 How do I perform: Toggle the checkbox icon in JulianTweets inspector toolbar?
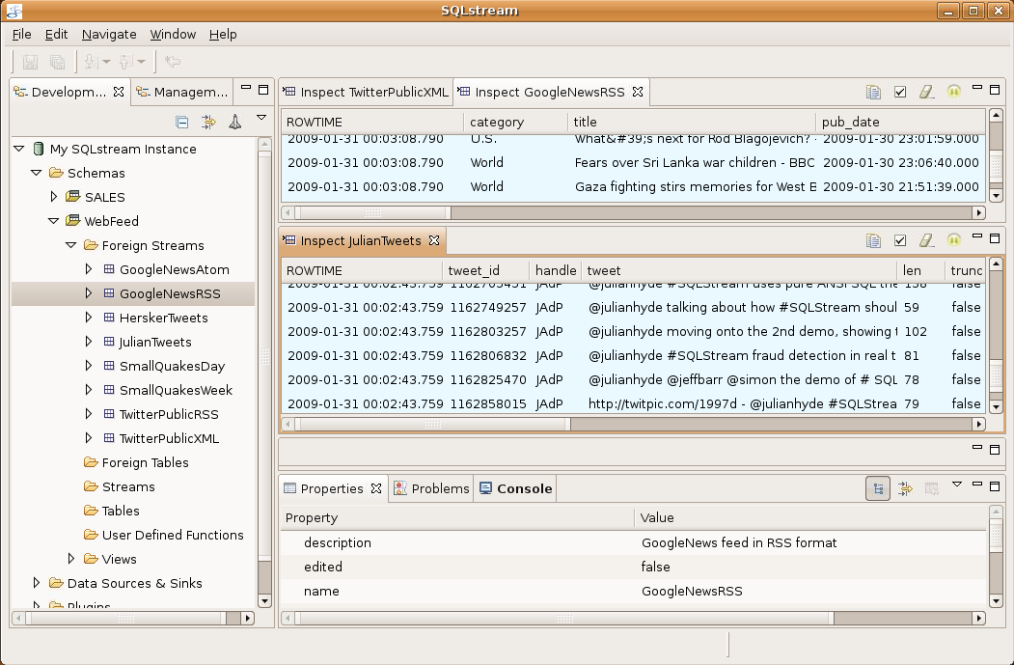click(x=899, y=240)
